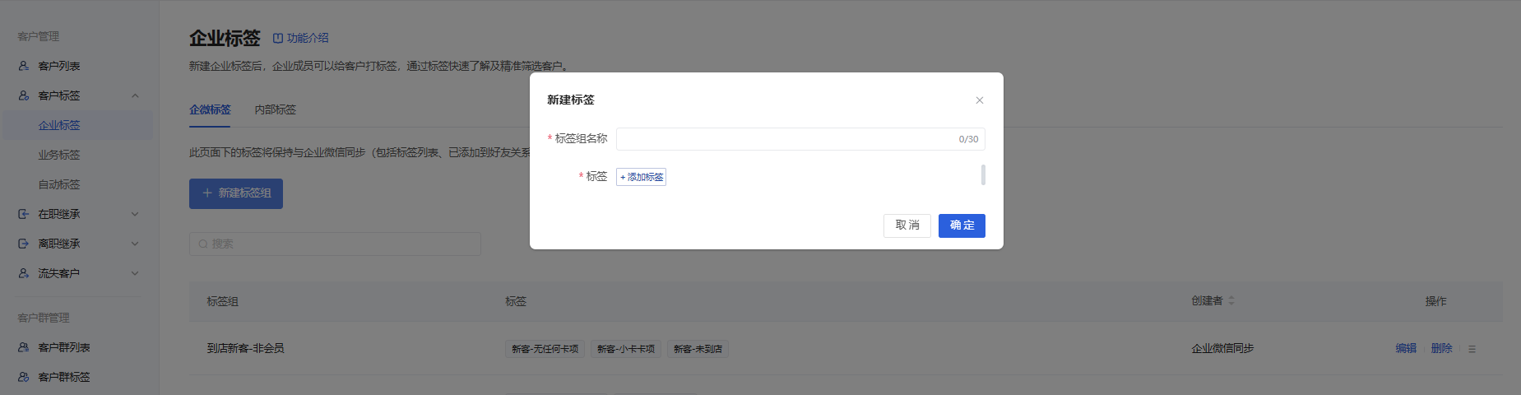The image size is (1521, 395).
Task: Expand the 流失客户 chevron
Action: (x=135, y=273)
